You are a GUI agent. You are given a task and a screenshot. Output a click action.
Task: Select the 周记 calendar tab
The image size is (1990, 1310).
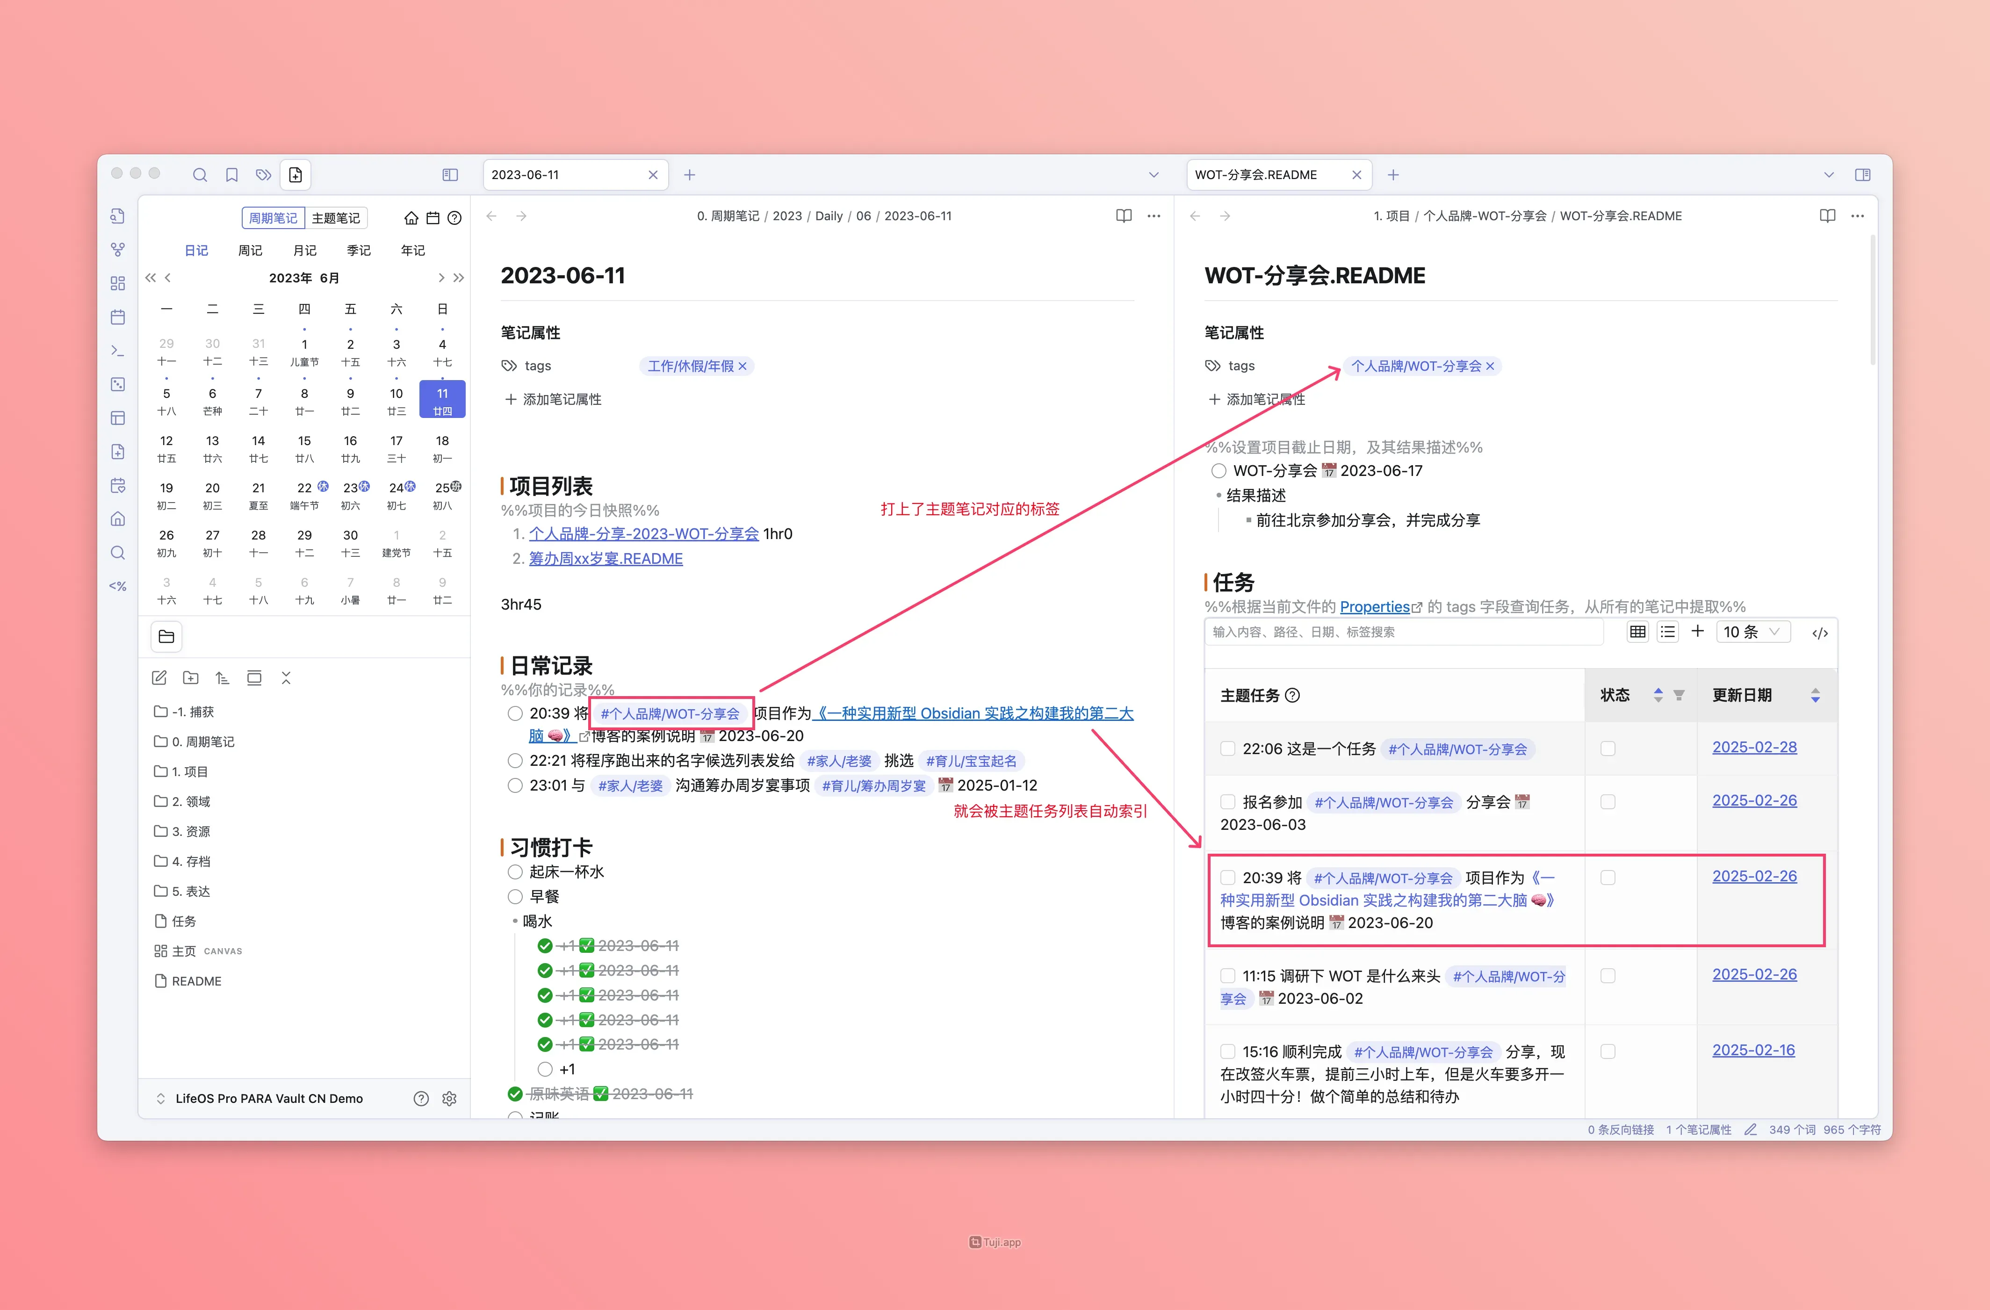coord(250,250)
